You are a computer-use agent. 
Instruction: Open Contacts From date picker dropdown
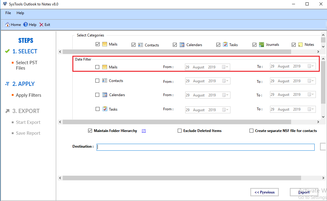pyautogui.click(x=225, y=81)
